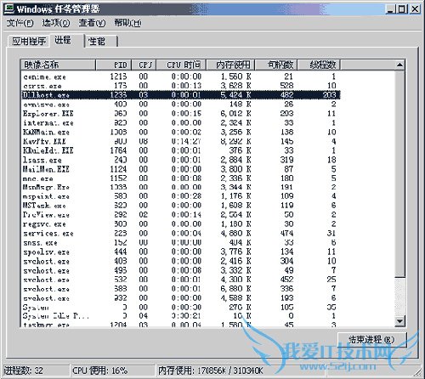Select the MailMon.EXE process row

pos(181,169)
